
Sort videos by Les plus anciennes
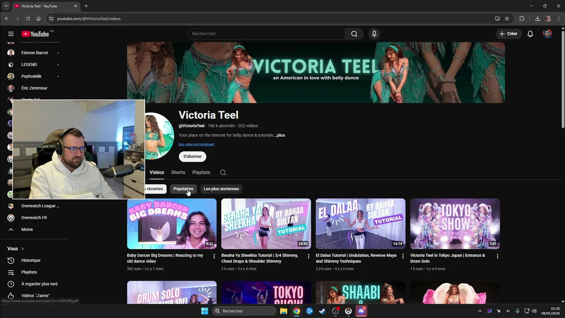(221, 189)
